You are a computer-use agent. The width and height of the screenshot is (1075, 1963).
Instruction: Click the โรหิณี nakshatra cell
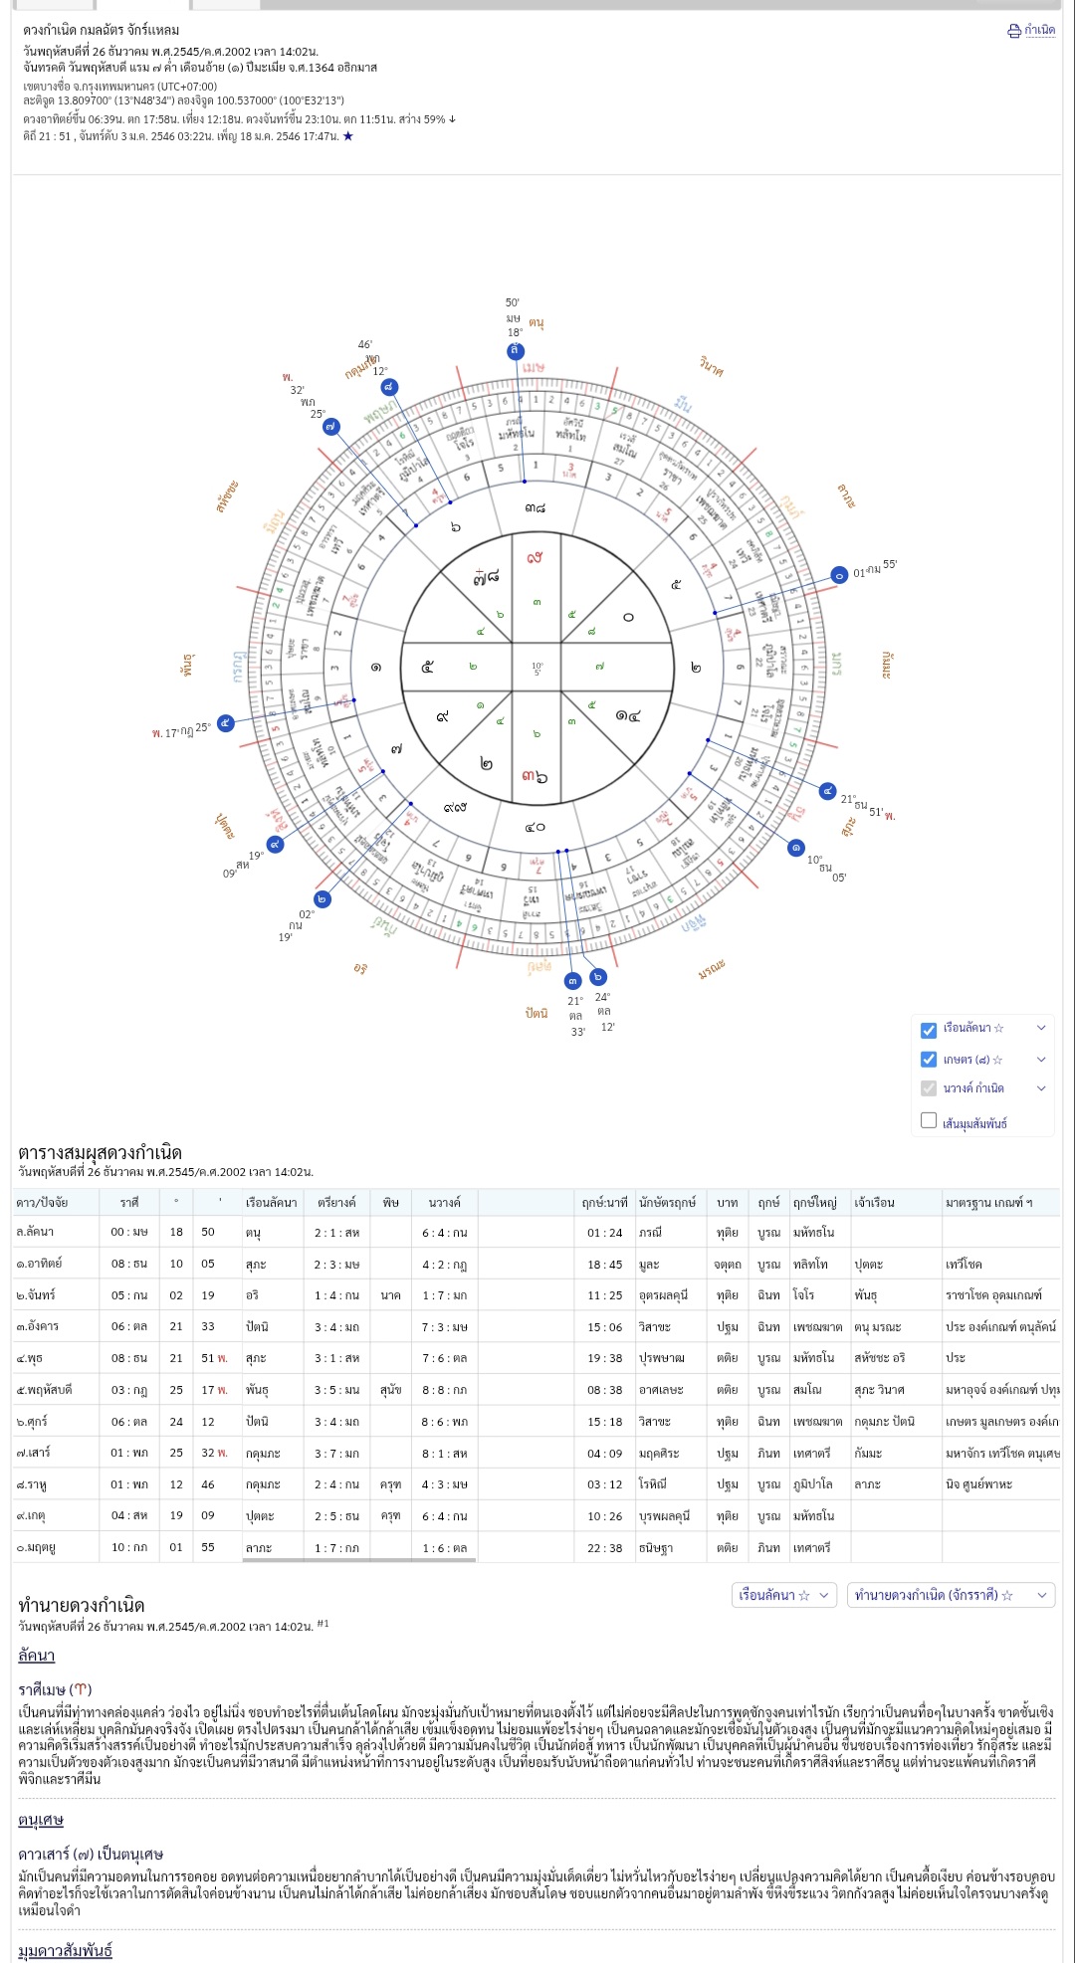(655, 1484)
